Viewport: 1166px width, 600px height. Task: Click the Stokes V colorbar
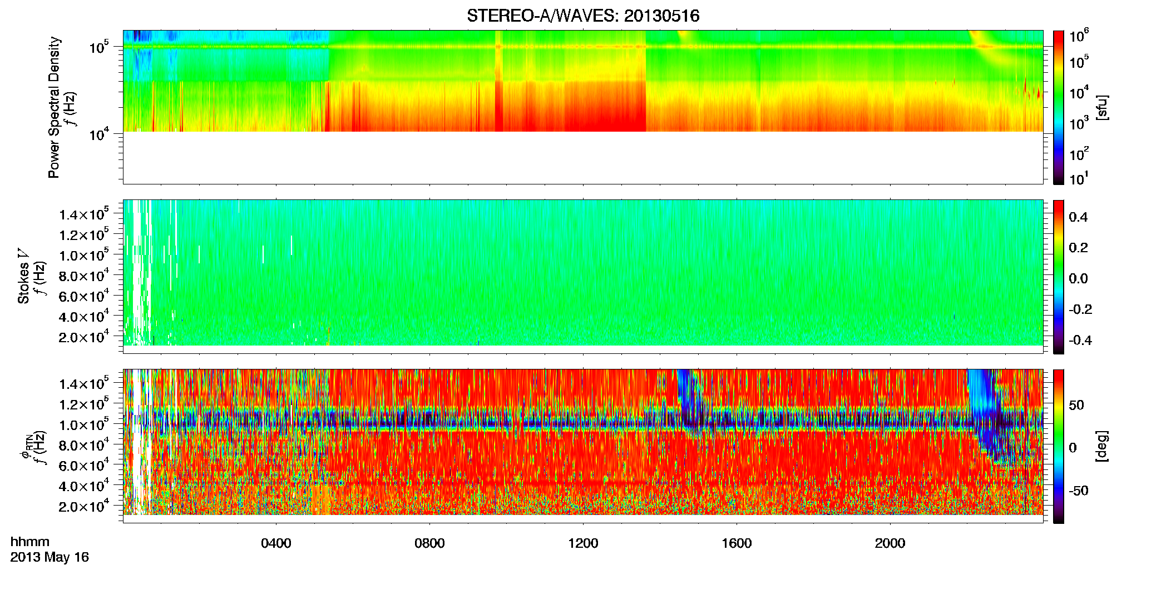click(x=1059, y=277)
